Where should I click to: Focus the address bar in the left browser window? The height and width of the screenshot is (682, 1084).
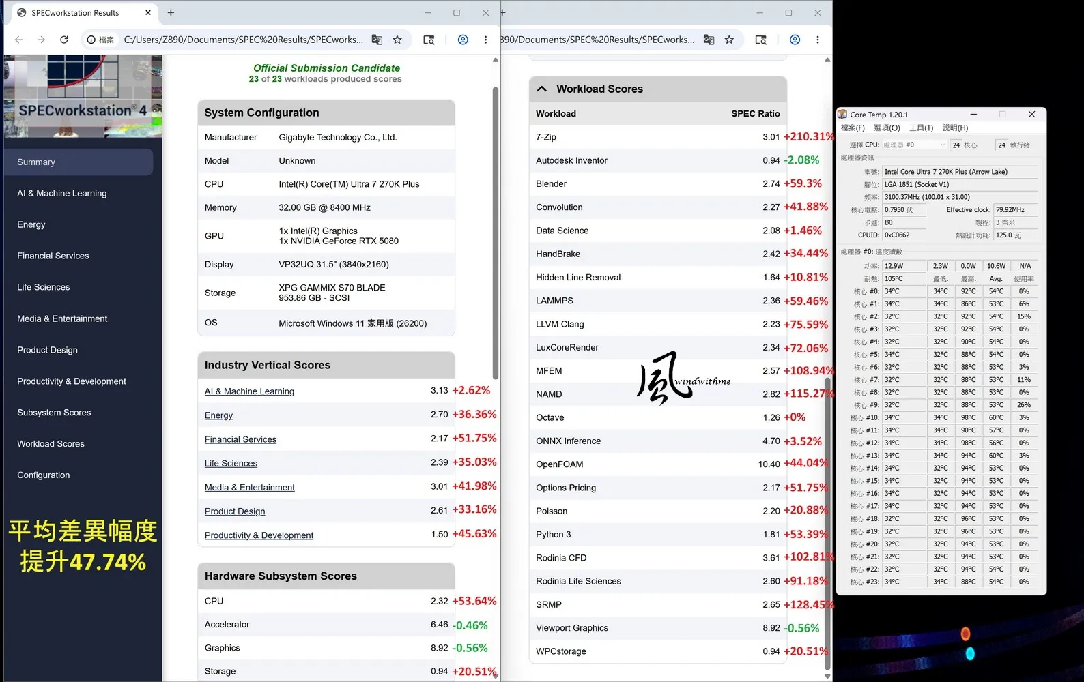click(x=243, y=40)
